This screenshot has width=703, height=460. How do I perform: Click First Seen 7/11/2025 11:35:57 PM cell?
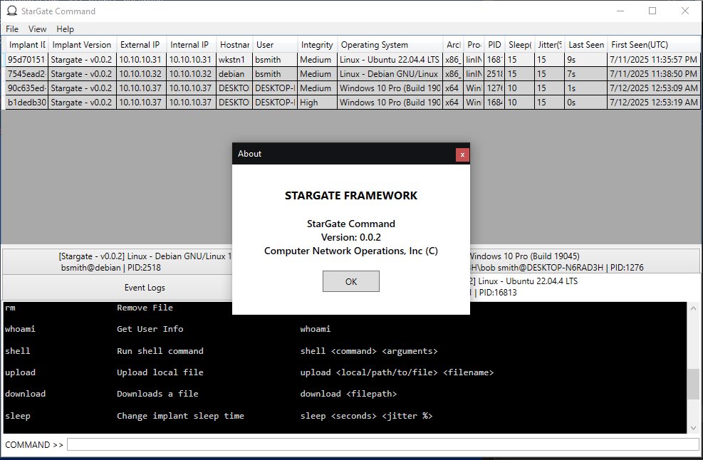(653, 60)
